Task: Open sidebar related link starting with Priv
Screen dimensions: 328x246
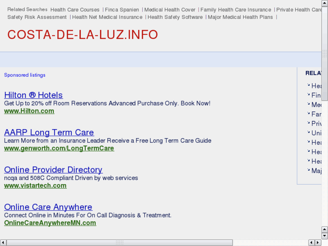Action: [316, 124]
